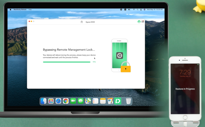
Task: Open Launchpad from the Dock
Action: [51, 101]
